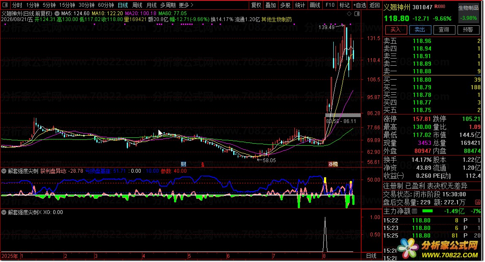Screen dimensions: 485x262
Task: Click the 涨榜 marker near August
Action: (333, 164)
